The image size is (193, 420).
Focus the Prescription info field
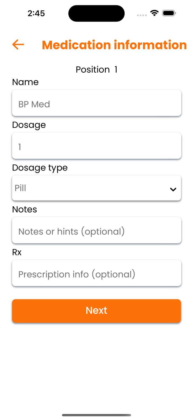tap(96, 273)
